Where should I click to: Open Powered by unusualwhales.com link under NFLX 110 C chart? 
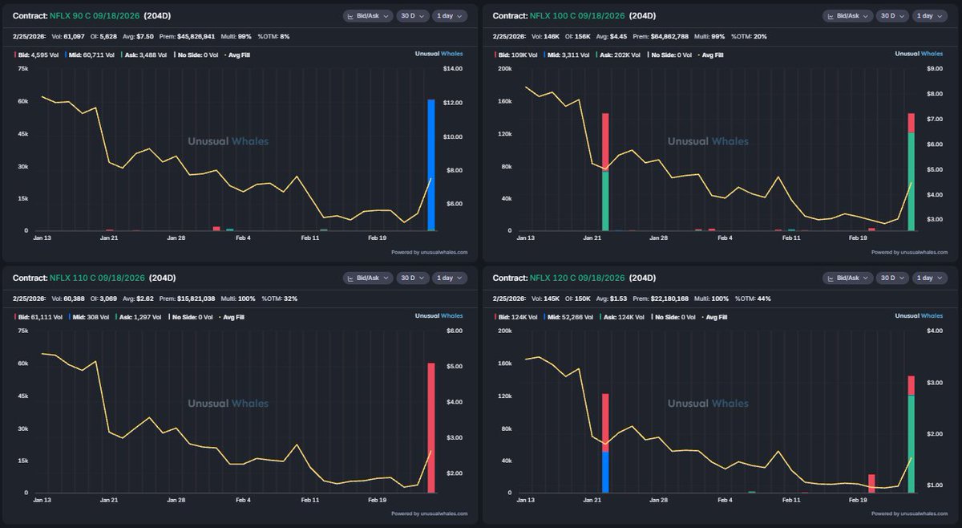(429, 514)
